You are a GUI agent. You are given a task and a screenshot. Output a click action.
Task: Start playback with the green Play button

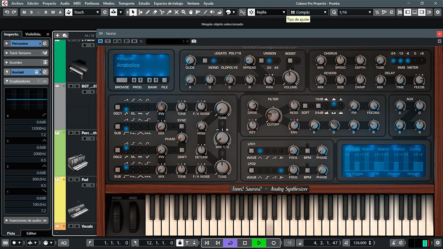pyautogui.click(x=259, y=243)
